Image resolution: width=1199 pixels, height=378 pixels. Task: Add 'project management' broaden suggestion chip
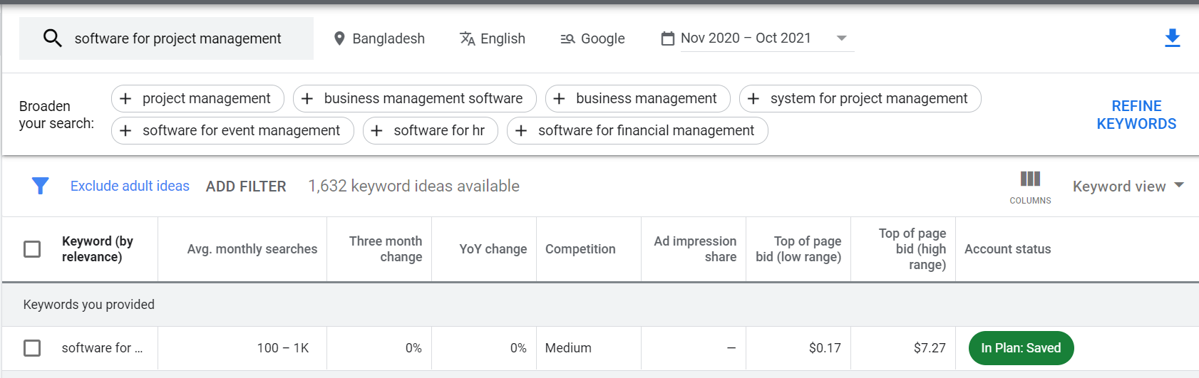(197, 98)
